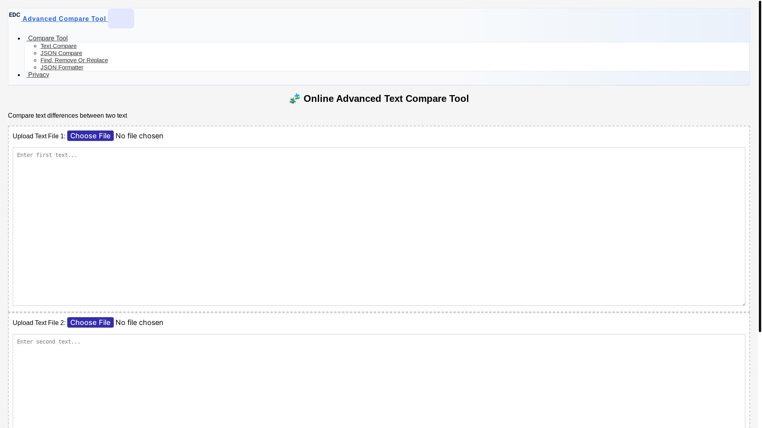This screenshot has height=428, width=762.
Task: Focus the first text input area
Action: (x=379, y=227)
